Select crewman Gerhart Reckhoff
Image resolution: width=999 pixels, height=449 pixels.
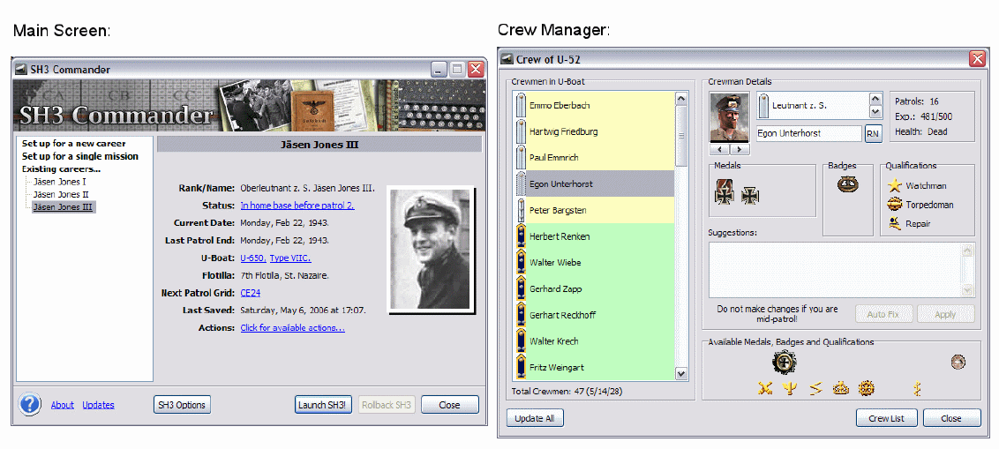click(x=594, y=315)
